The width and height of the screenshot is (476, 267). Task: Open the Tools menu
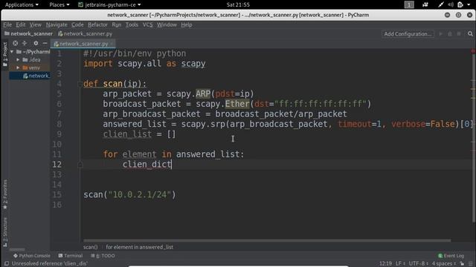point(132,24)
